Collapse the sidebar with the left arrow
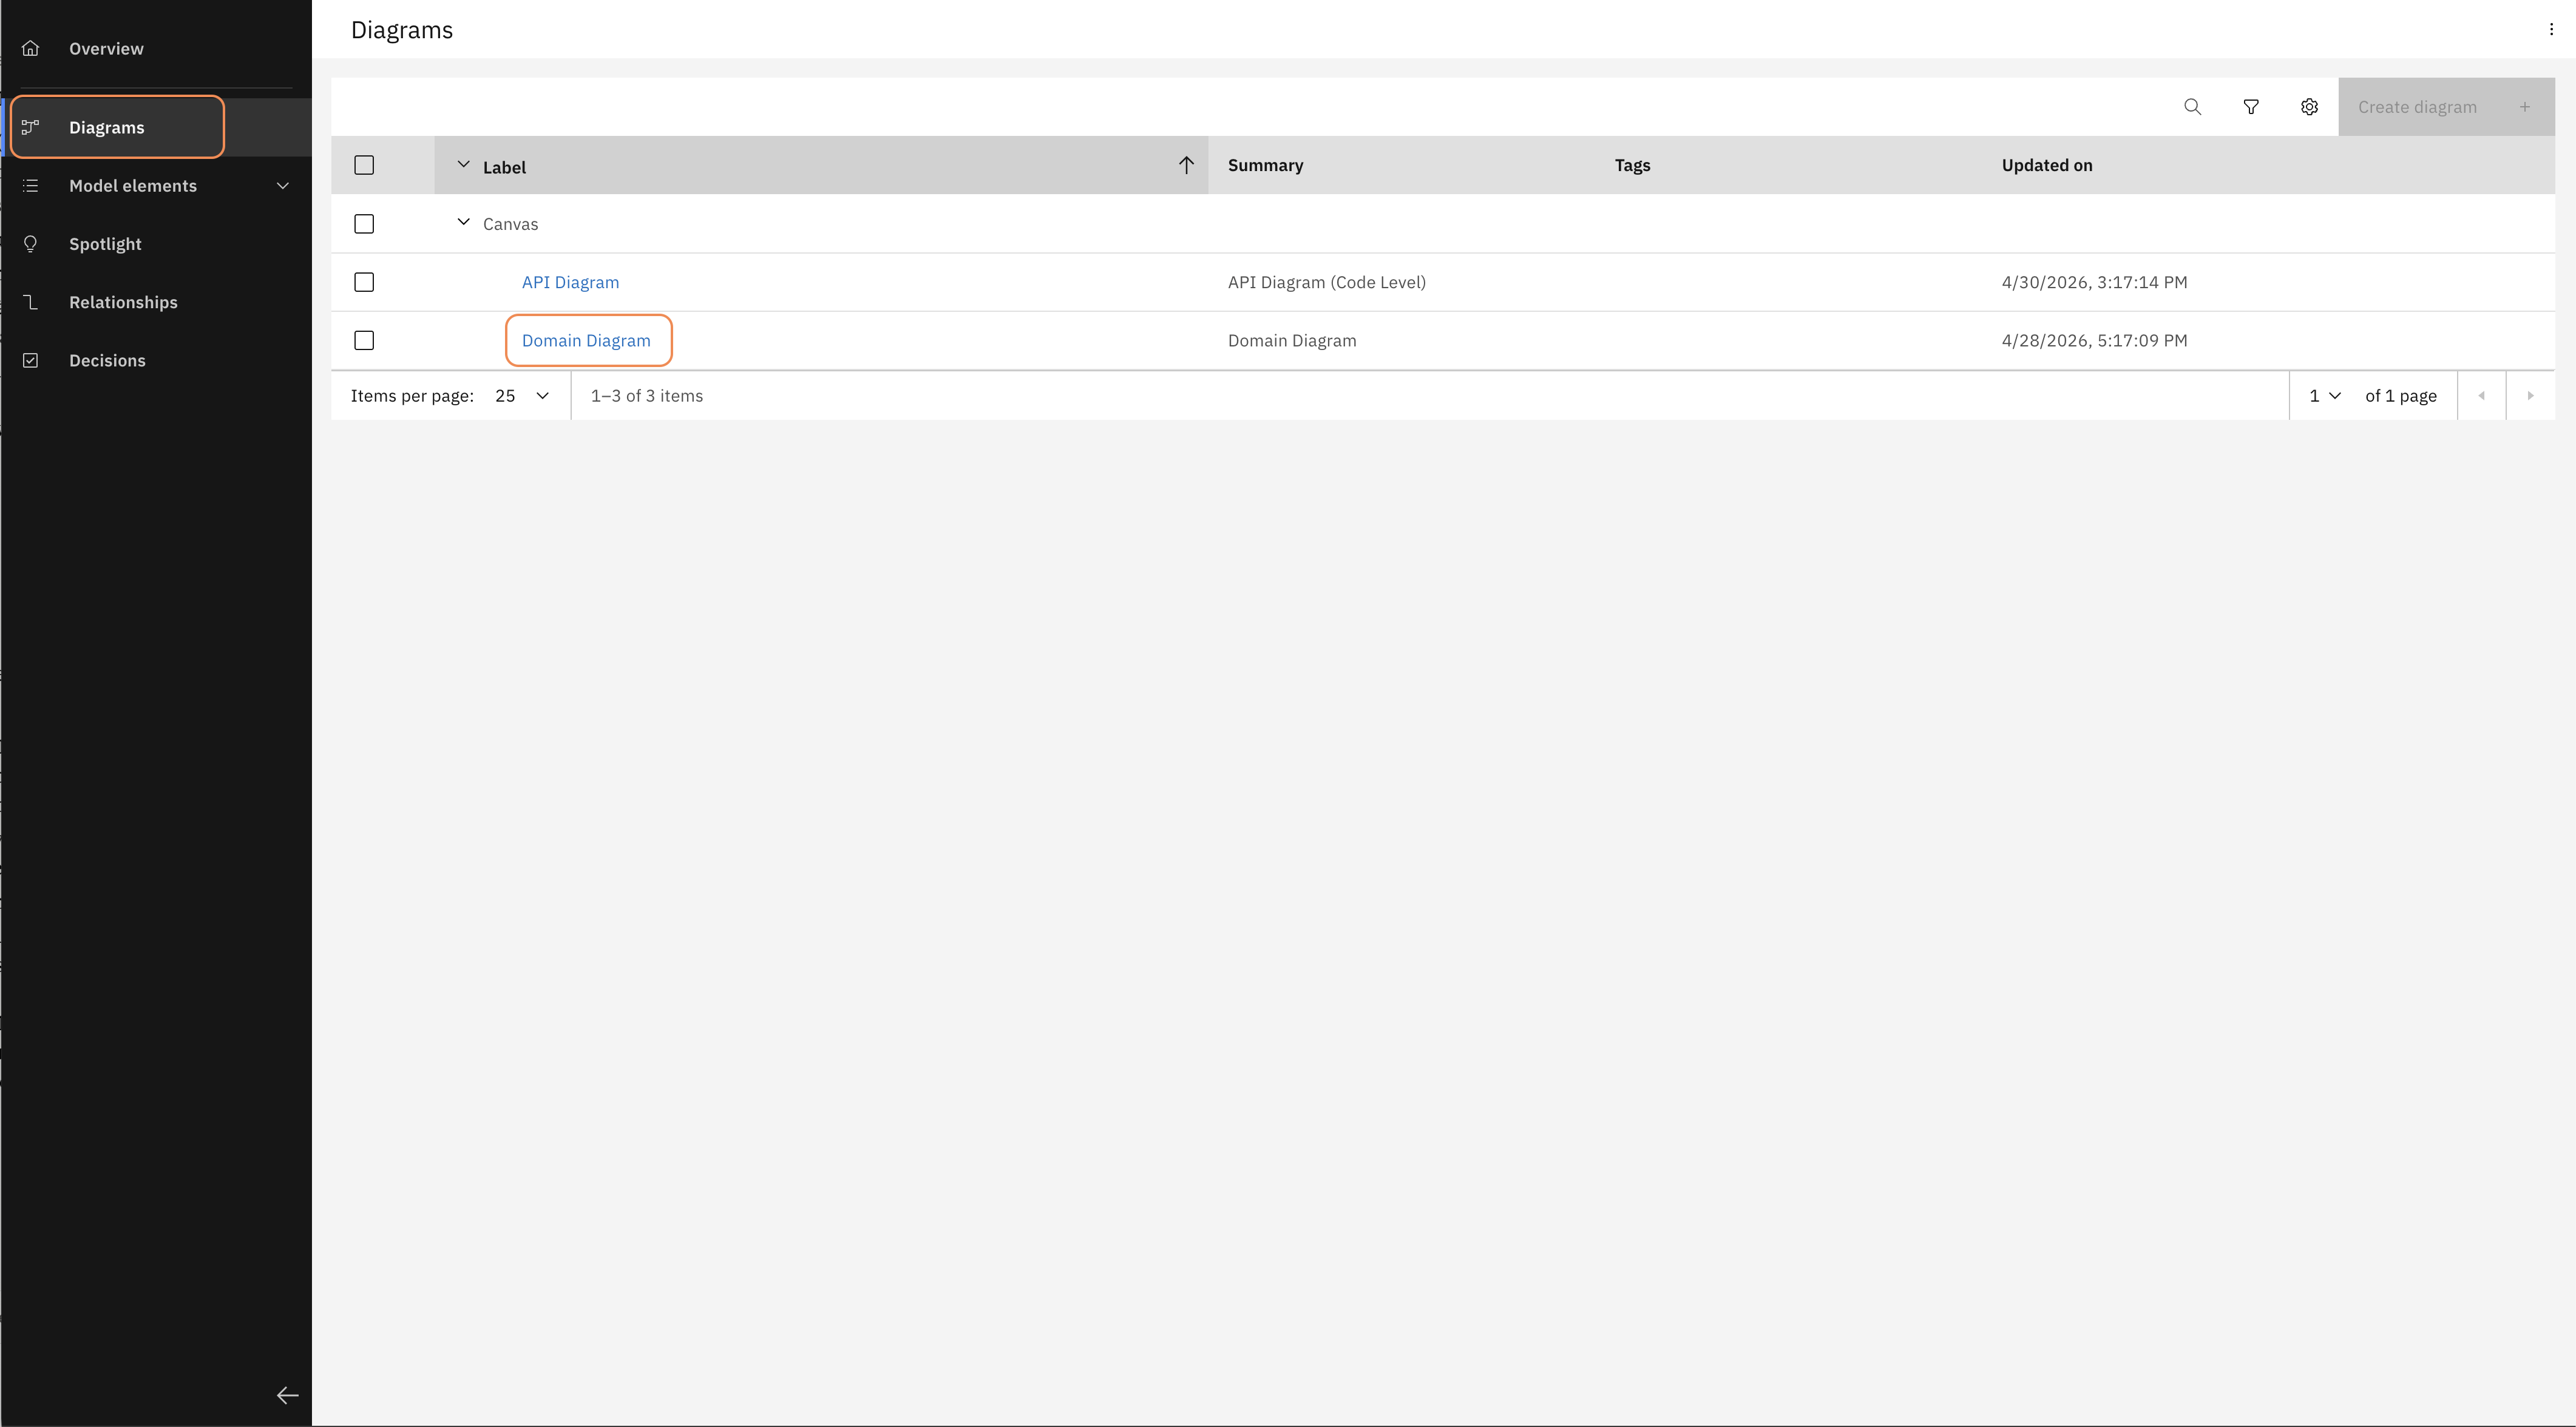The image size is (2576, 1427). click(287, 1395)
